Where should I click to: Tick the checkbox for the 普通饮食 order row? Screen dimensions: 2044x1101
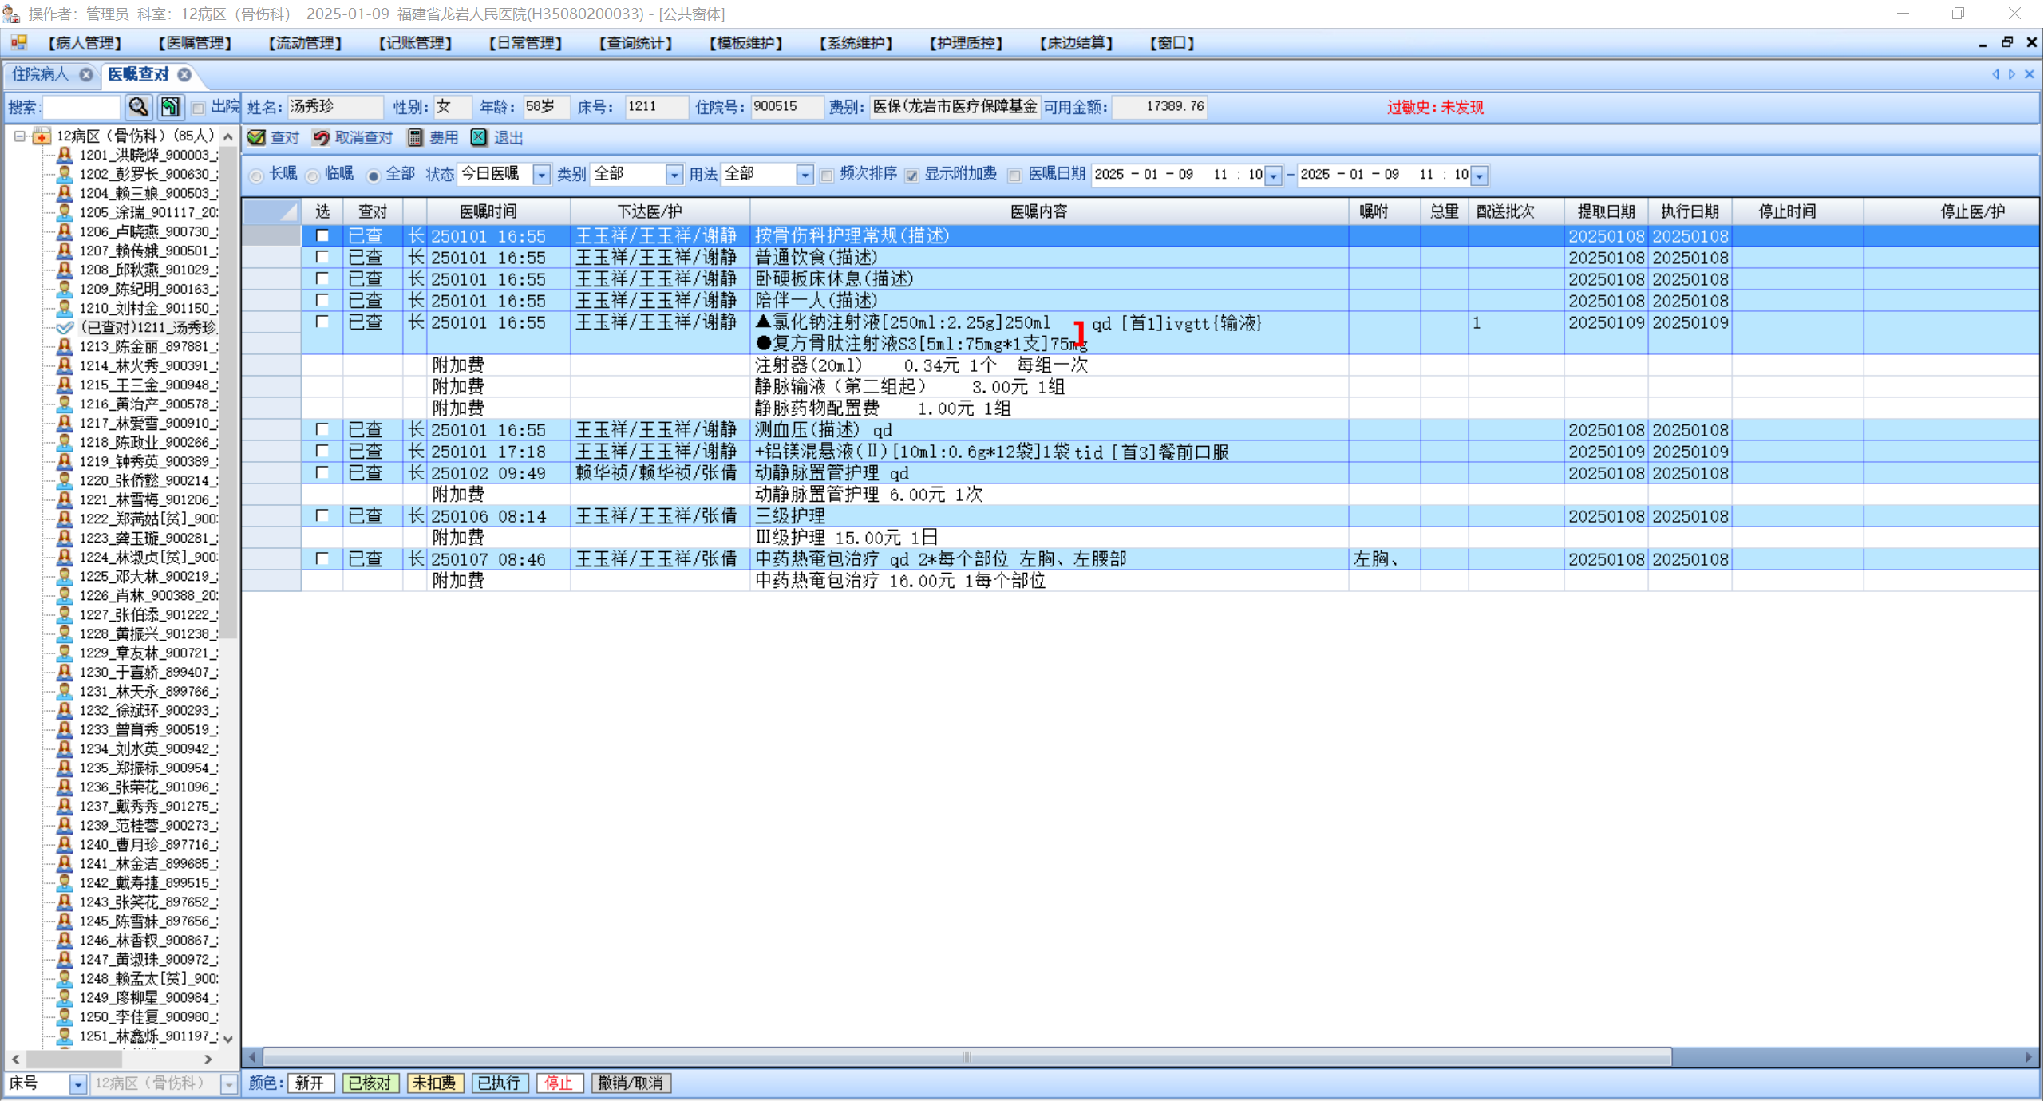(x=322, y=258)
